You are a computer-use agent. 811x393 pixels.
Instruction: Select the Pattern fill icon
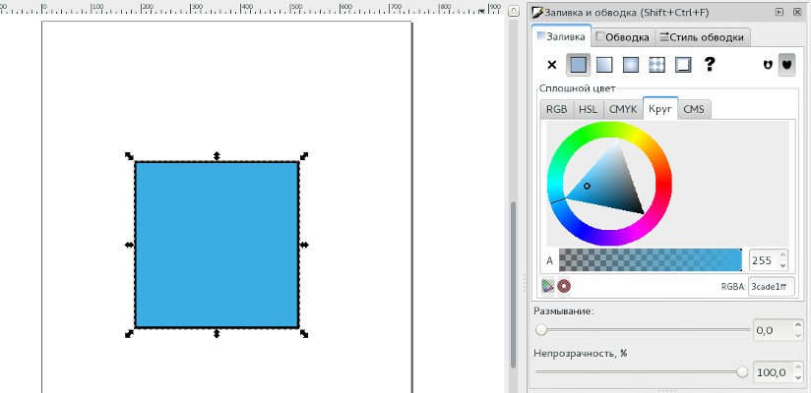(656, 65)
